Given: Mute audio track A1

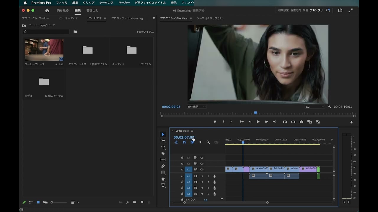Looking at the screenshot, I should [202, 176].
